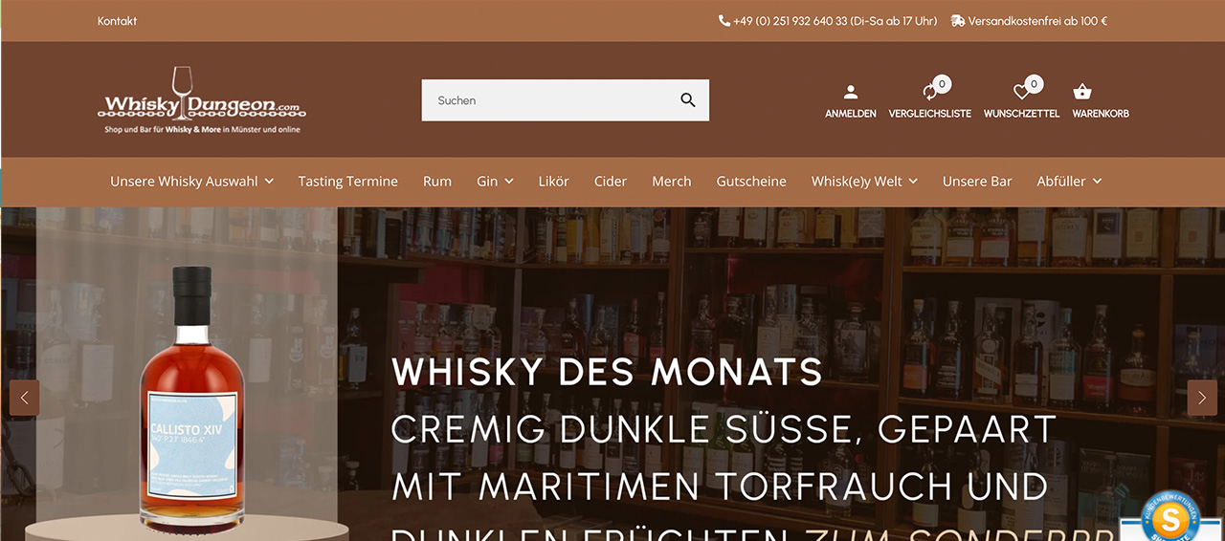Screen dimensions: 1225x541
Task: Expand the Abfüller menu
Action: [x=1069, y=182]
